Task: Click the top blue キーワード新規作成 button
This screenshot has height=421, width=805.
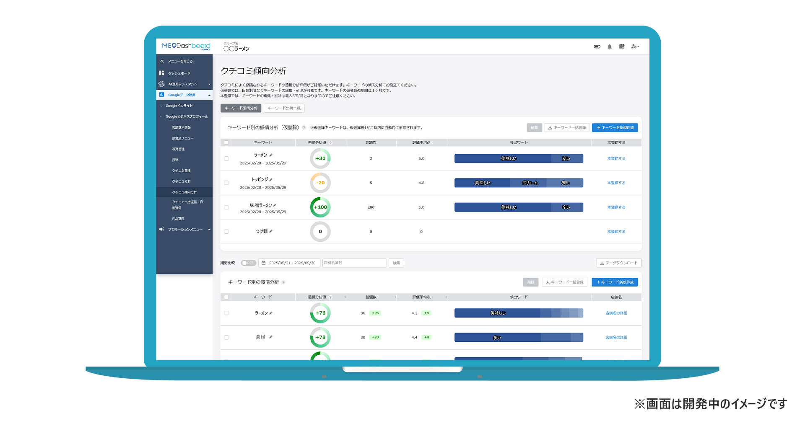Action: pos(615,128)
